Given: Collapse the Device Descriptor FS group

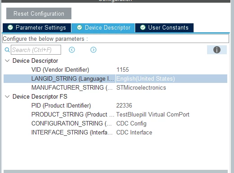Looking at the screenshot, I should pyautogui.click(x=7, y=96).
